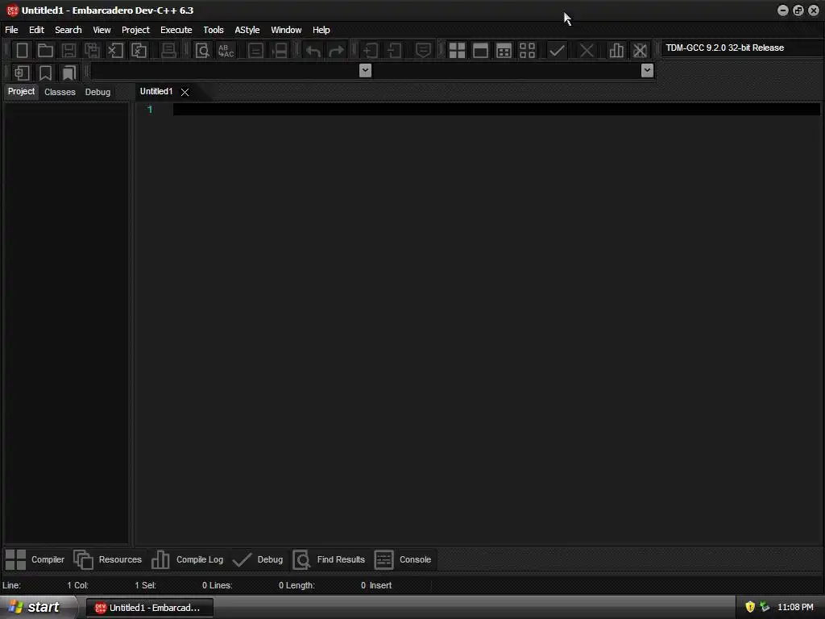Open the Edit menu
825x619 pixels.
[36, 30]
